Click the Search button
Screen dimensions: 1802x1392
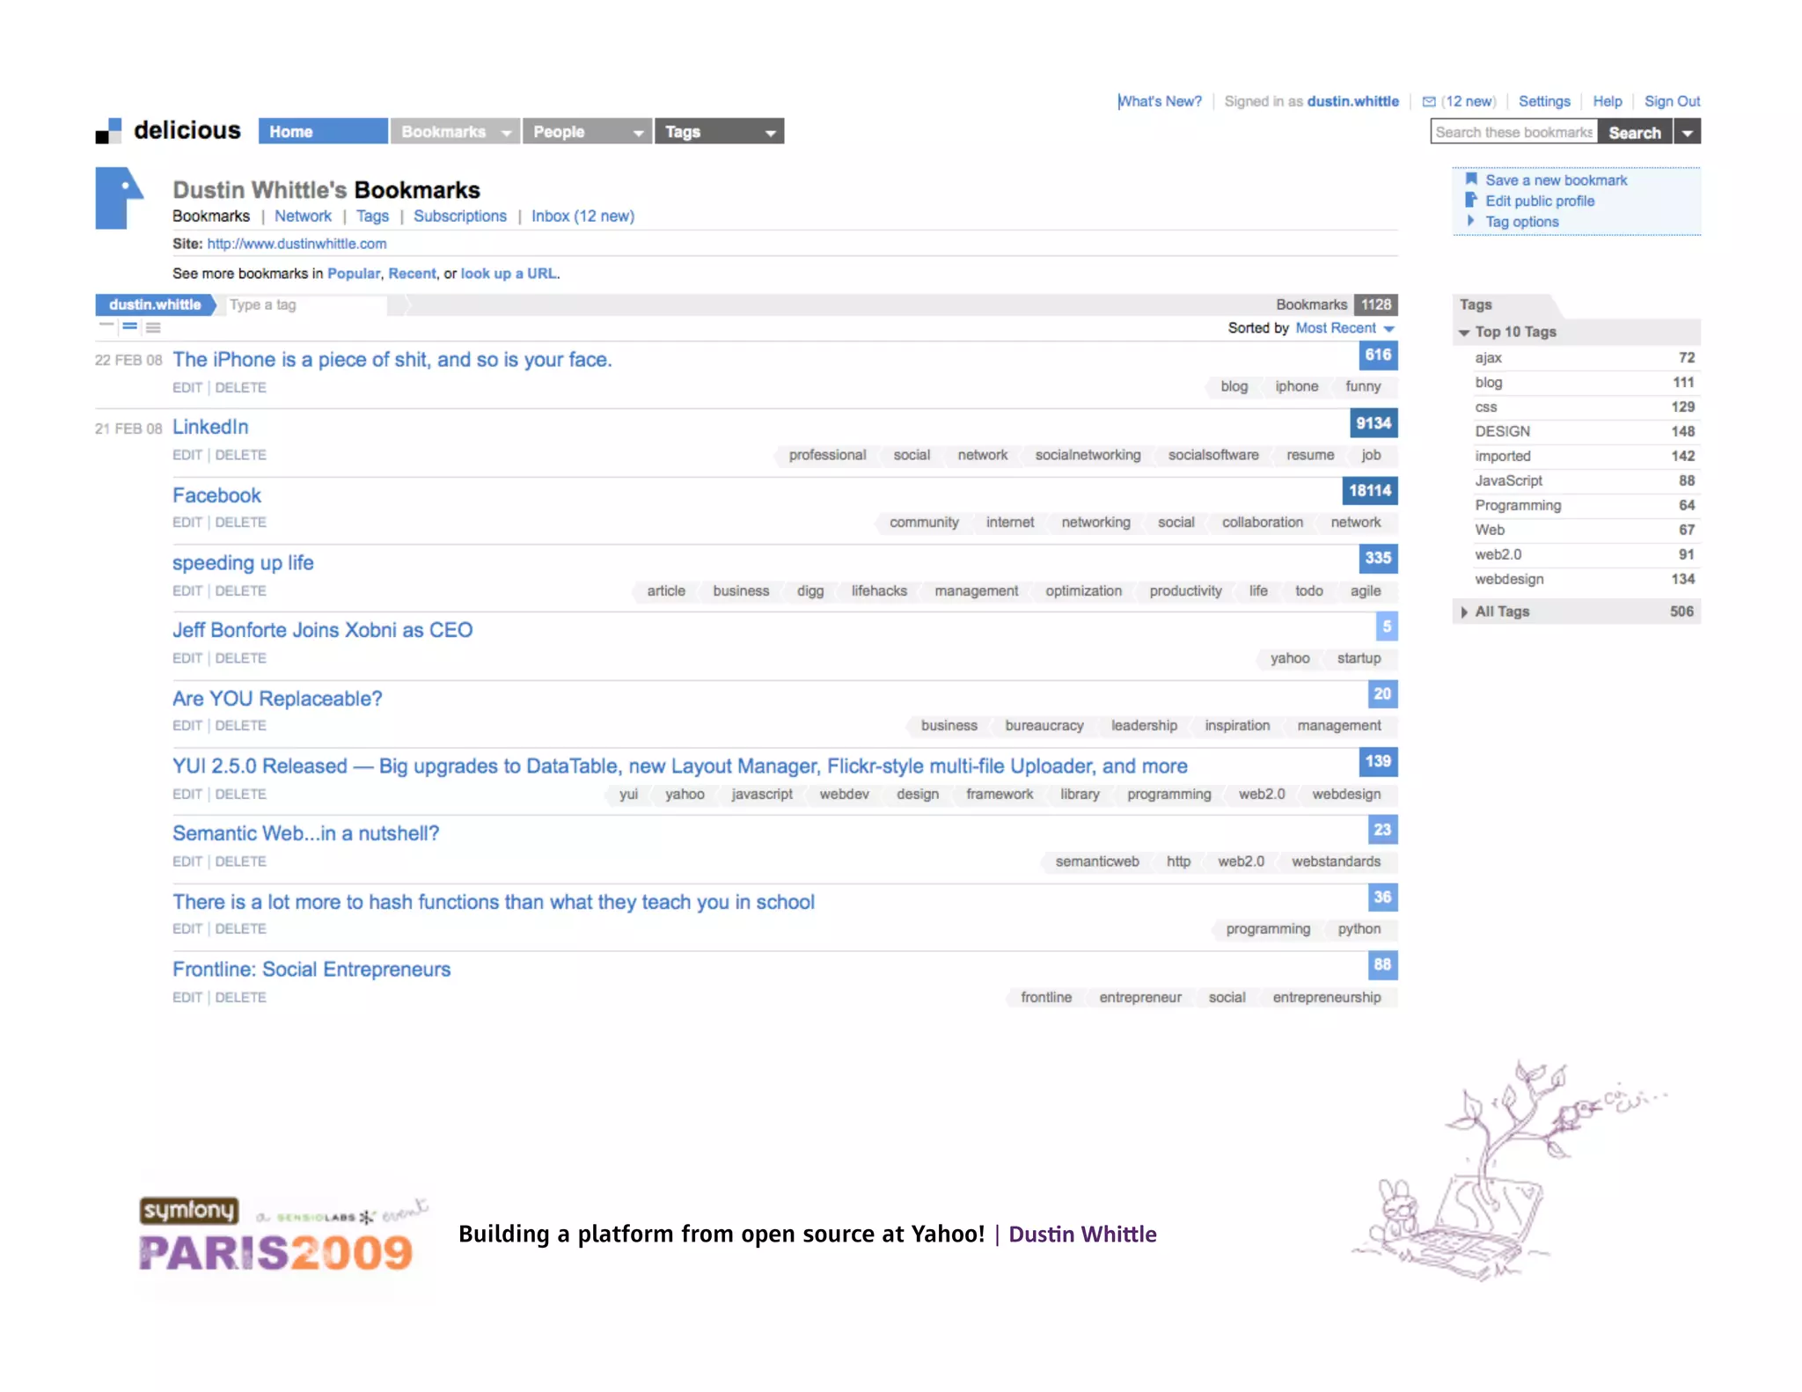click(1635, 132)
